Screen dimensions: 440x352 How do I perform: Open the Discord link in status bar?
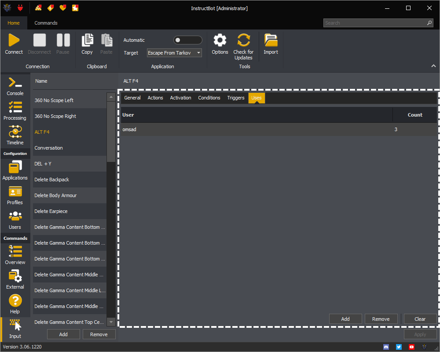386,347
